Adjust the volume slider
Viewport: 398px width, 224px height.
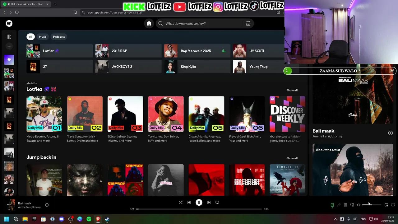(x=372, y=205)
